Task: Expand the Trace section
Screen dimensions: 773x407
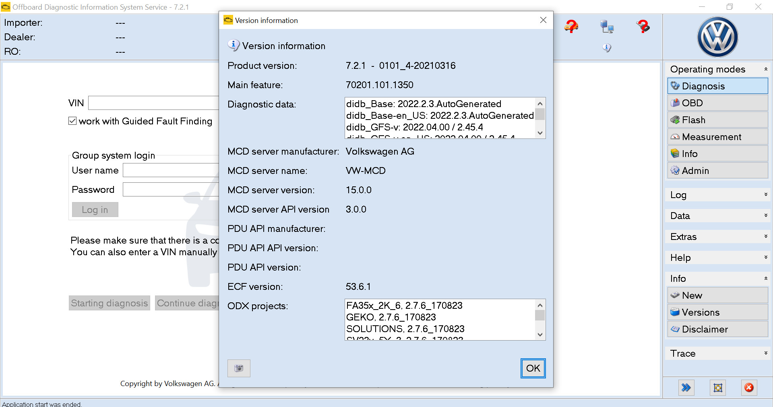Action: [766, 353]
